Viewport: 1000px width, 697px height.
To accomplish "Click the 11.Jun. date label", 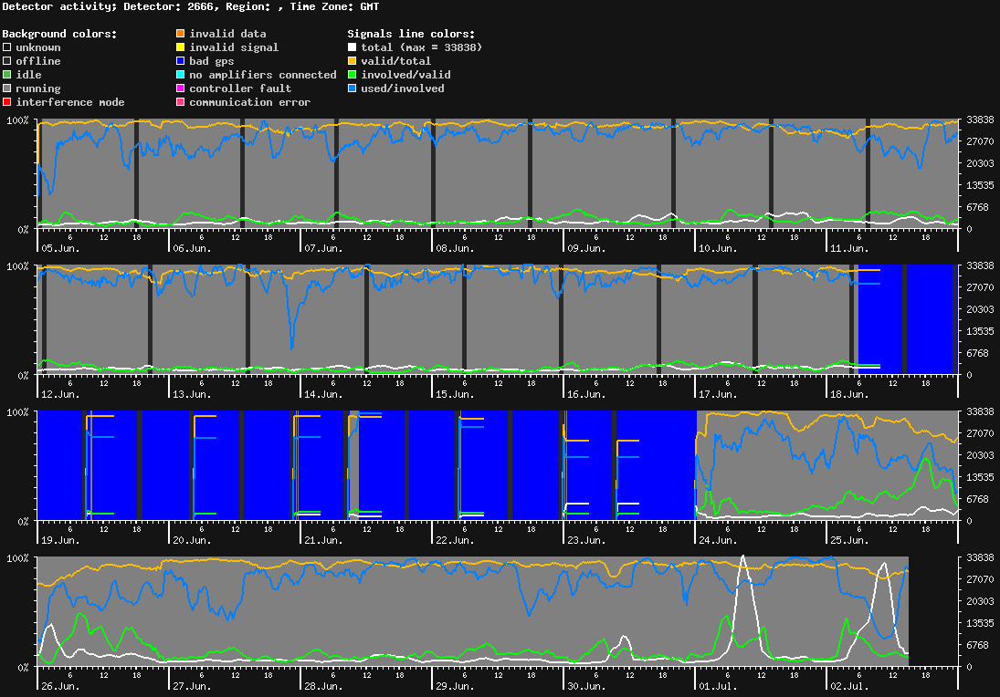I will [849, 248].
